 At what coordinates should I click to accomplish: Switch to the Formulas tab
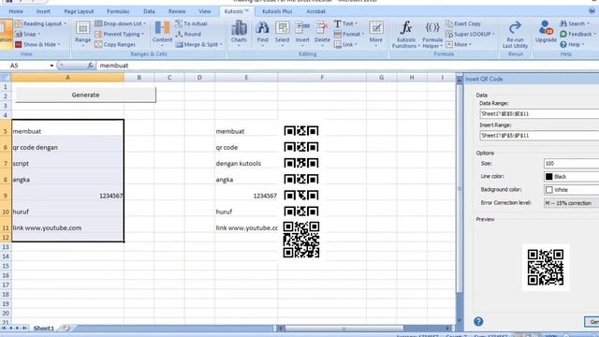coord(118,11)
